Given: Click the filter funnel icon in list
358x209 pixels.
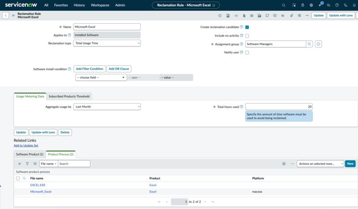Looking at the screenshot, I should [x=27, y=163].
